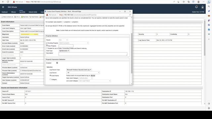Open the Offenses tab
Screen dimensions: 212x119
[13, 12]
